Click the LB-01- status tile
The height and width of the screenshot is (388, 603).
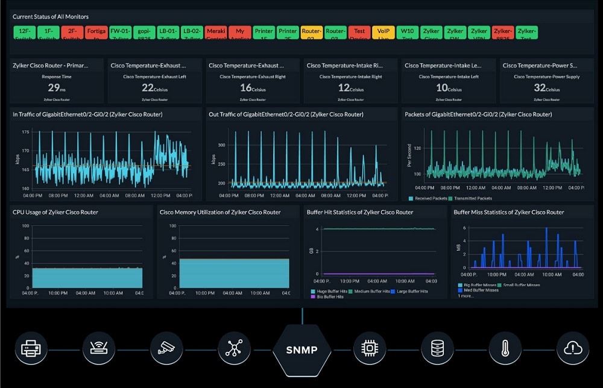[x=168, y=33]
